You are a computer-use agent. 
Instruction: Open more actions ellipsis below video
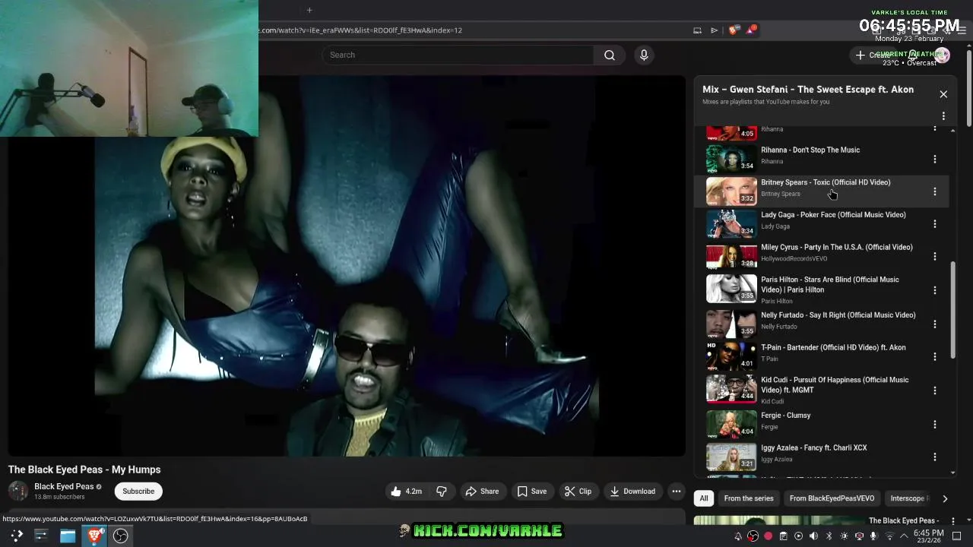pyautogui.click(x=676, y=492)
